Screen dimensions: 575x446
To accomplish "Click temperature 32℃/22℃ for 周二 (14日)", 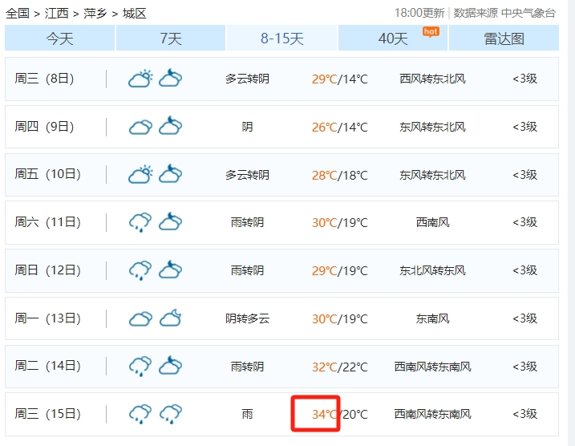I will coord(339,367).
